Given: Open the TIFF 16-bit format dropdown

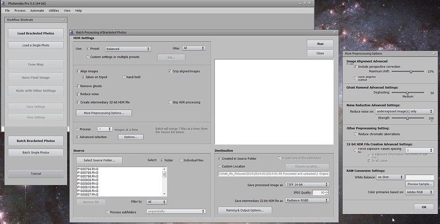Looking at the screenshot, I should tap(306, 184).
